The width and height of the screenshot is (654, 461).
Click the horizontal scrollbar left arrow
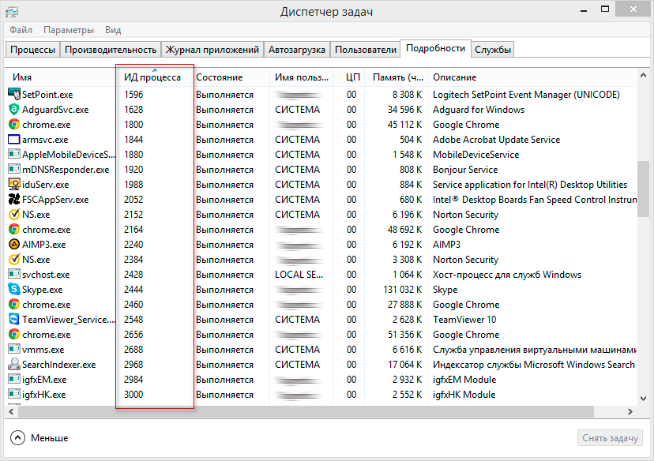coord(11,411)
